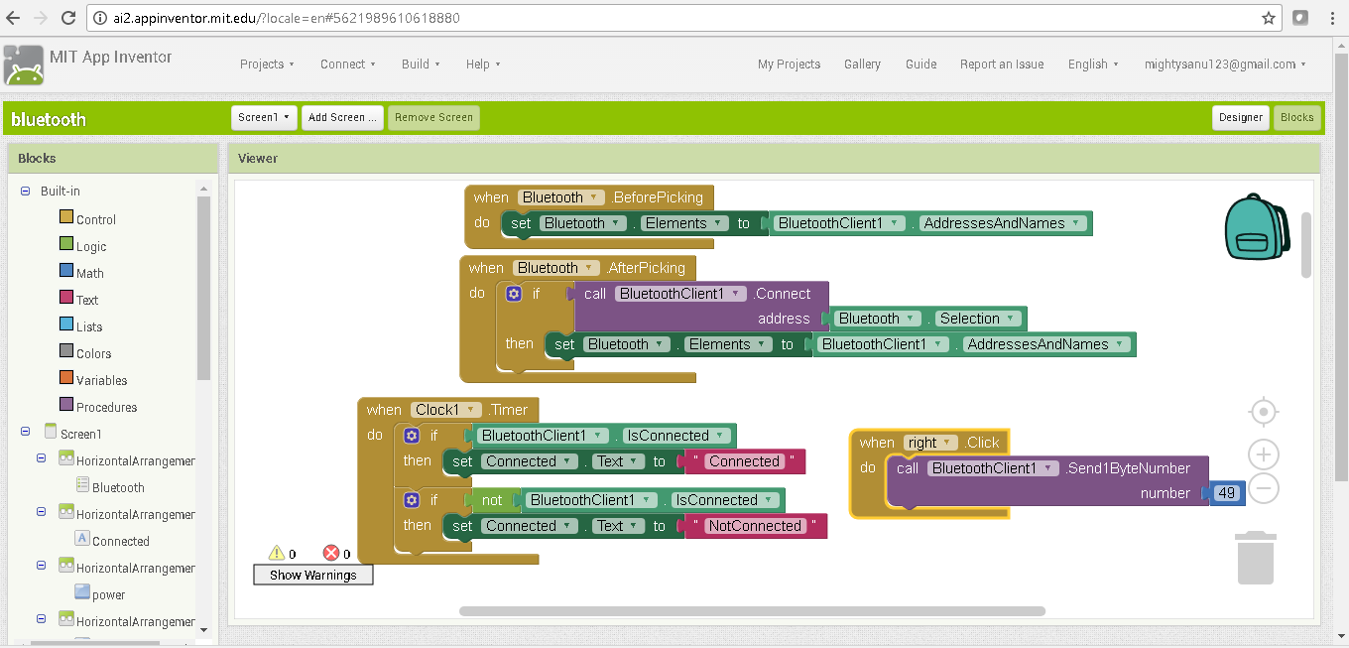Screen dimensions: 1349x648
Task: Select the Connected label component in the tree
Action: (112, 541)
